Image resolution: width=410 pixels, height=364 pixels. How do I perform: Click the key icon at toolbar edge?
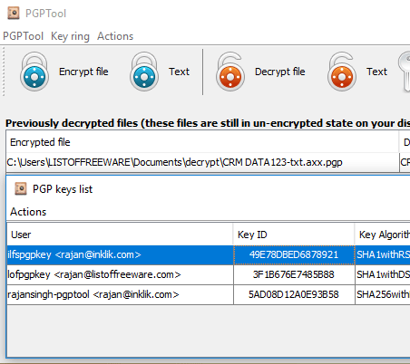click(x=405, y=72)
